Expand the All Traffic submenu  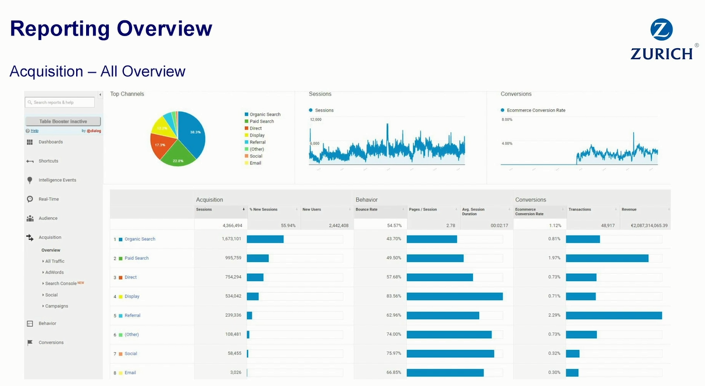[54, 262]
